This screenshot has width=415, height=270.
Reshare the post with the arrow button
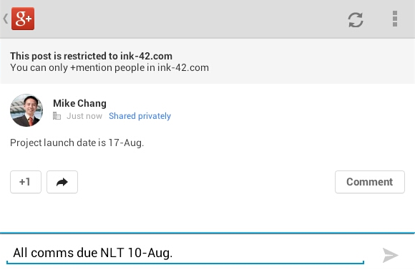(62, 182)
